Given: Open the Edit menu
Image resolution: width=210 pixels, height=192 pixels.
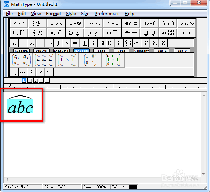Looking at the screenshot, I should tap(22, 14).
